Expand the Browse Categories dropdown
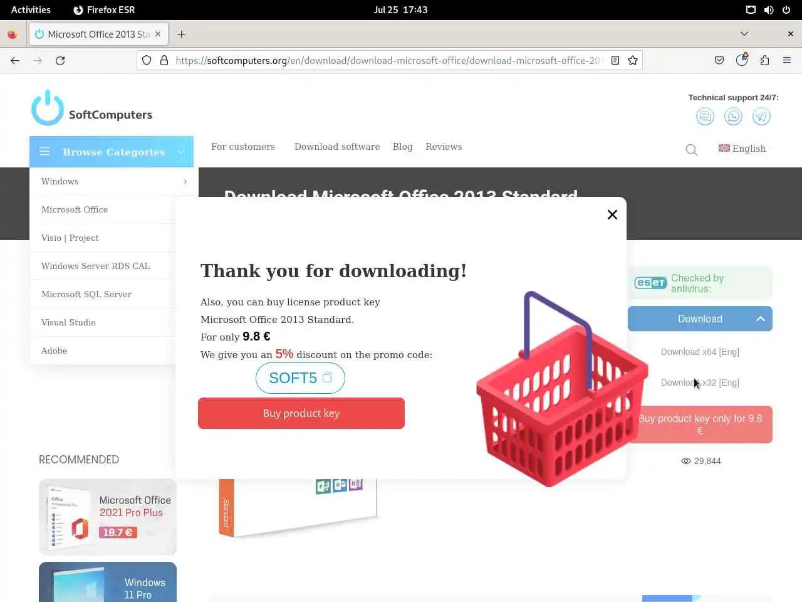 click(112, 152)
